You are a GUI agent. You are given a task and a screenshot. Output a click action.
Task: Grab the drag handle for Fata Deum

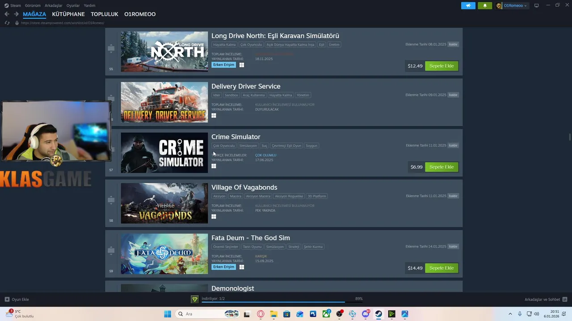(x=111, y=250)
